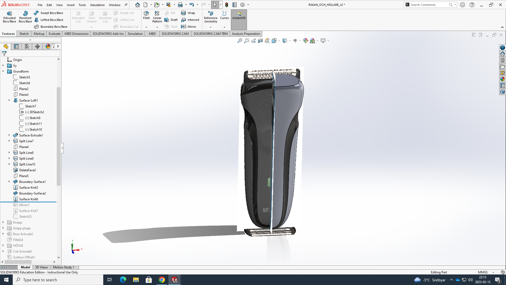Pin the SOLIDWORKS menu bar
The width and height of the screenshot is (506, 285).
(x=126, y=5)
